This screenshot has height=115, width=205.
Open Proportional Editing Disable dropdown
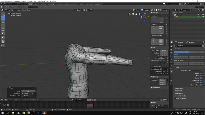[28, 96]
